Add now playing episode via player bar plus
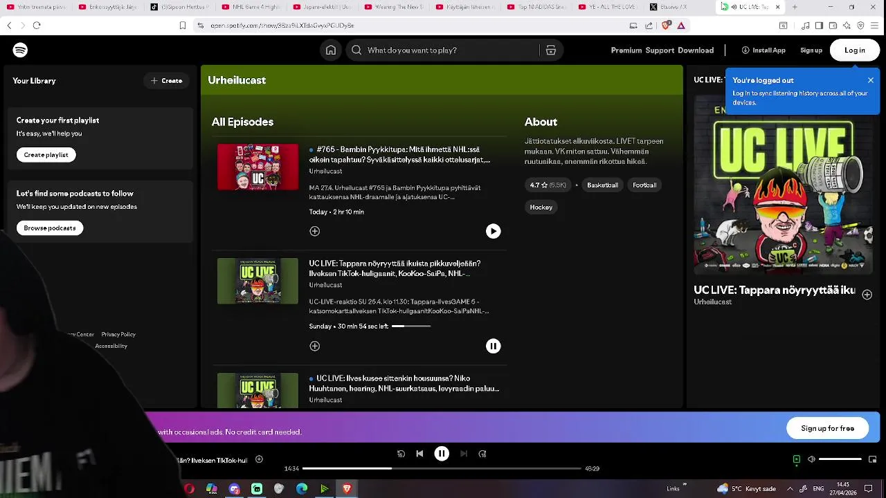The image size is (886, 498). tap(259, 459)
